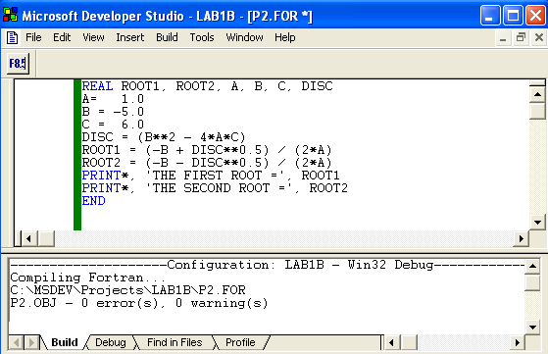Click output pane scroll down arrow
The height and width of the screenshot is (354, 548).
tap(532, 328)
